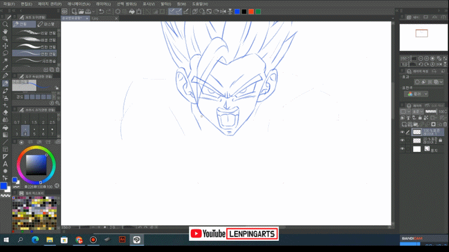Open the Animation(A) menu
449x252 pixels.
point(79,4)
